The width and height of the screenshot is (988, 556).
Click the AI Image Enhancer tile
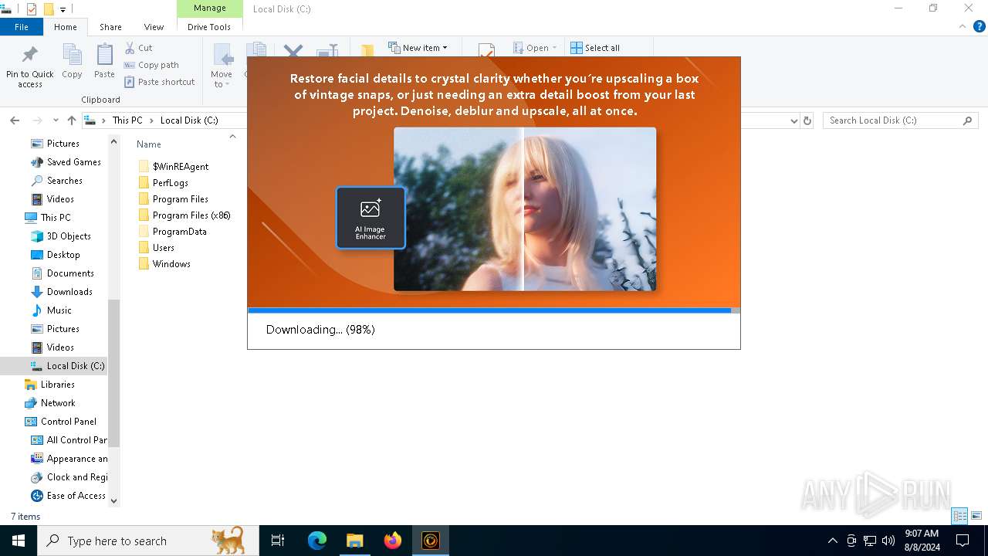pos(370,218)
